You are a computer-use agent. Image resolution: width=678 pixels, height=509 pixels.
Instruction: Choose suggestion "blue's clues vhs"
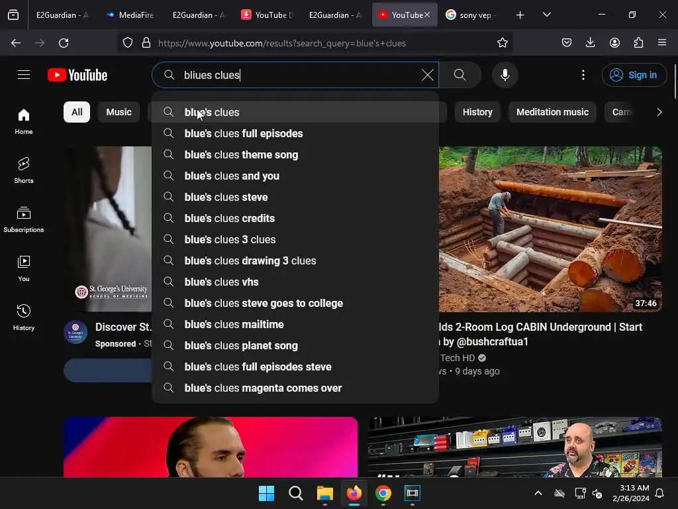click(295, 282)
